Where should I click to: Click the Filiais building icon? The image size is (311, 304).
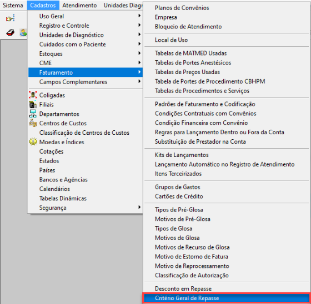pyautogui.click(x=33, y=104)
